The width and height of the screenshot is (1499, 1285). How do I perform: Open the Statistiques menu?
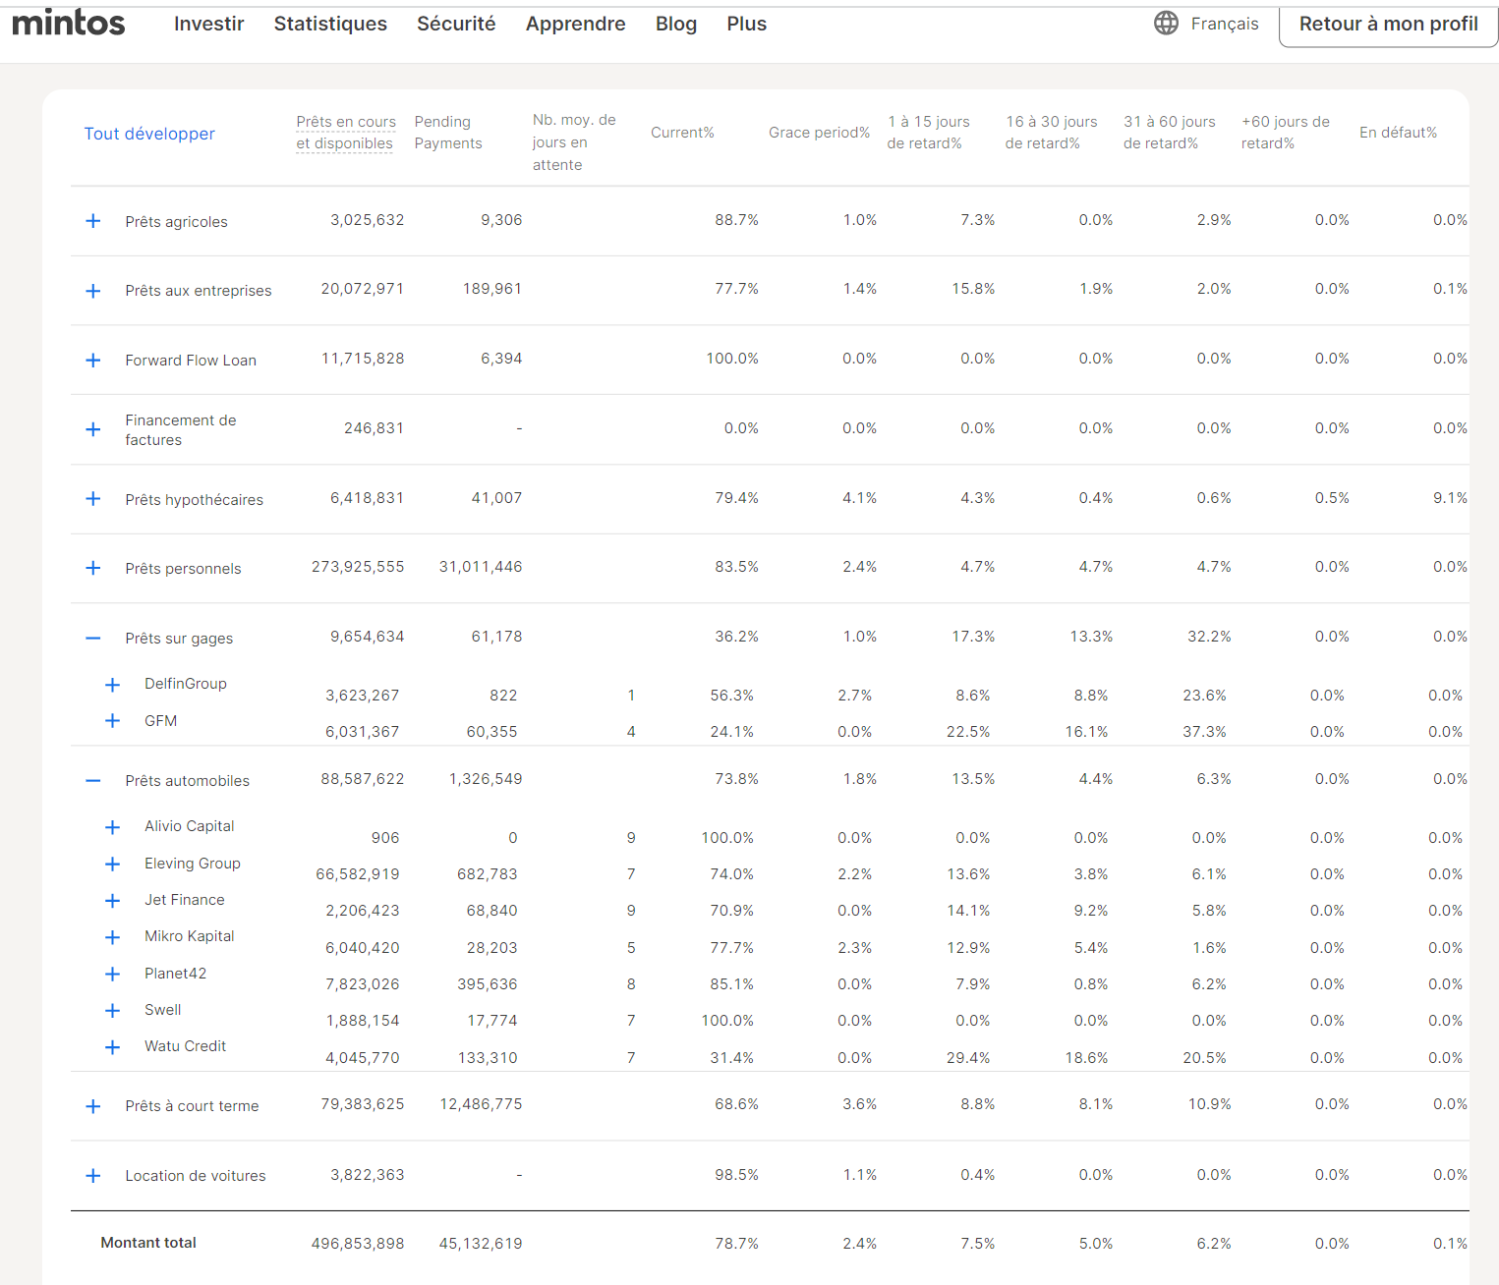[x=330, y=24]
